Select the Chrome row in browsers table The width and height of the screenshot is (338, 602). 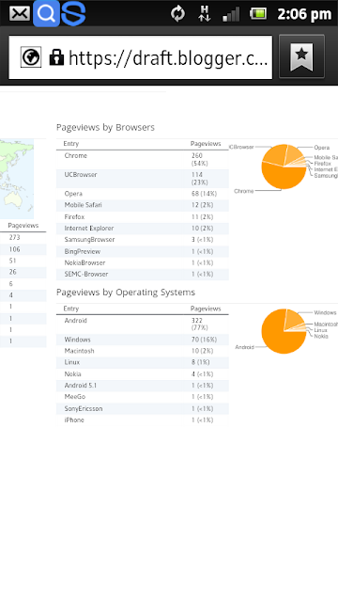click(x=142, y=159)
